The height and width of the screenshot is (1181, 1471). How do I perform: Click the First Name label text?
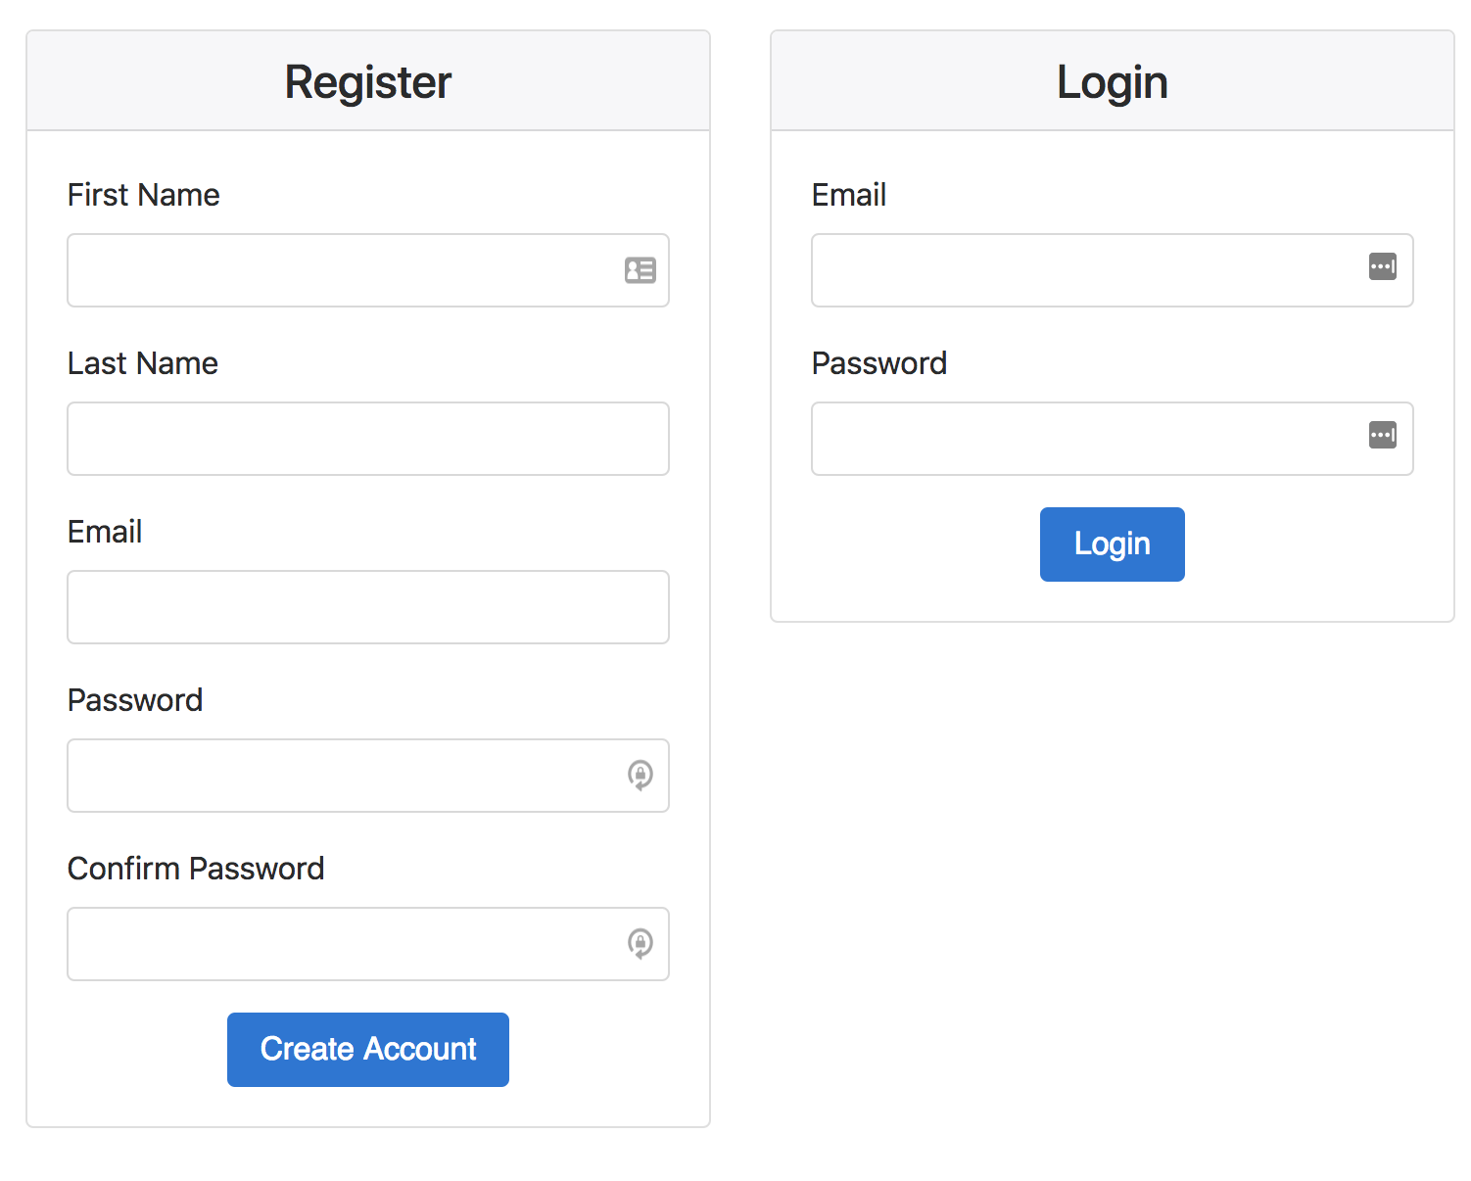point(144,195)
